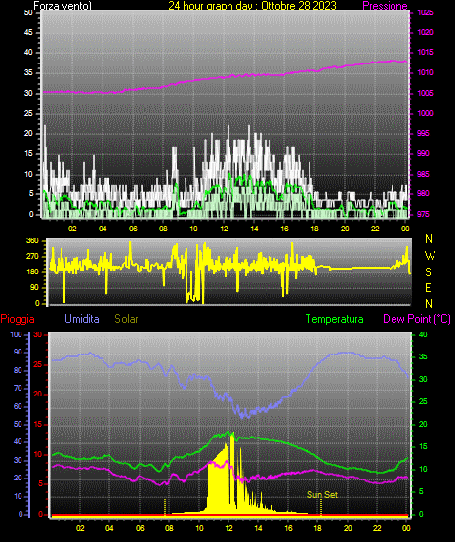
Task: Click the 'Solar' legend label
Action: [126, 319]
